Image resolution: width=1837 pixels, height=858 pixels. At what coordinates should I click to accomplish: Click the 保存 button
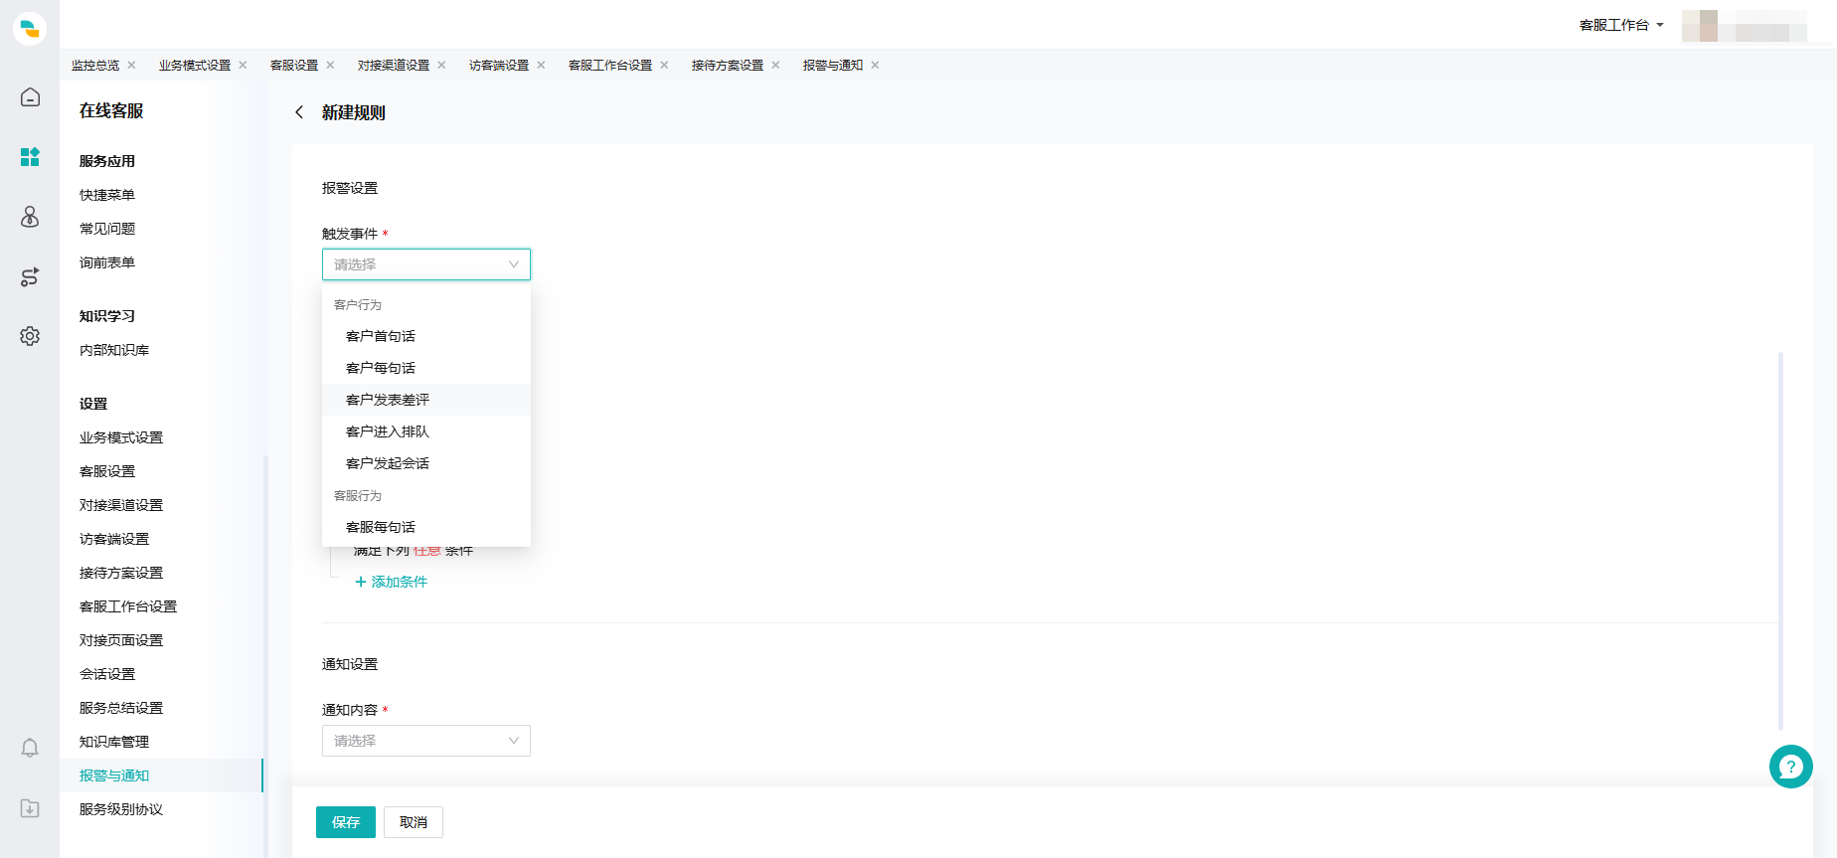coord(345,822)
